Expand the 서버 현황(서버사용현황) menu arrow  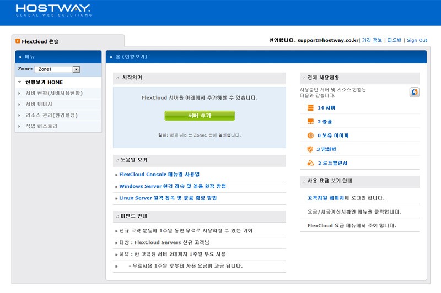click(x=19, y=93)
